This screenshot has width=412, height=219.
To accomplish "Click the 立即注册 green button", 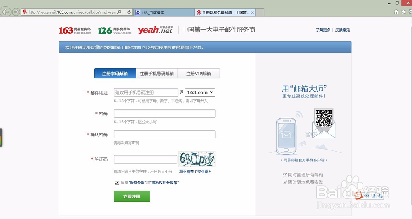I will [x=132, y=196].
